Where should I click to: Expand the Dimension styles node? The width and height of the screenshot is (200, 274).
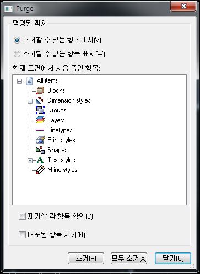30,101
